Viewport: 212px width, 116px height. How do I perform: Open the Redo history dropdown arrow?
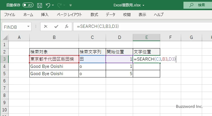click(64, 5)
